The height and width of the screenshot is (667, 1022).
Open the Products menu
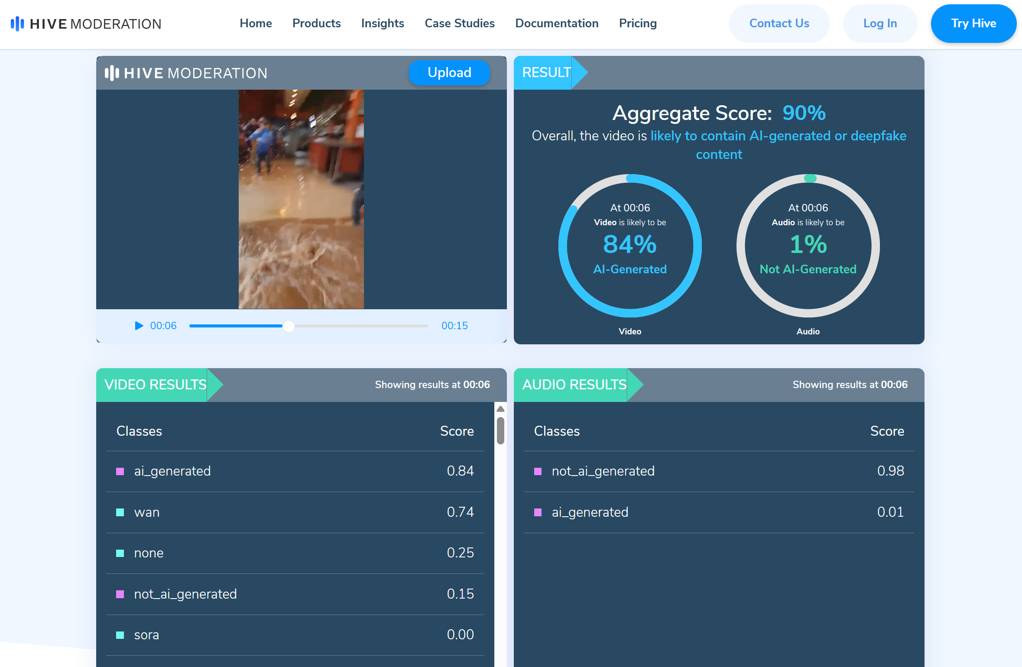coord(316,23)
